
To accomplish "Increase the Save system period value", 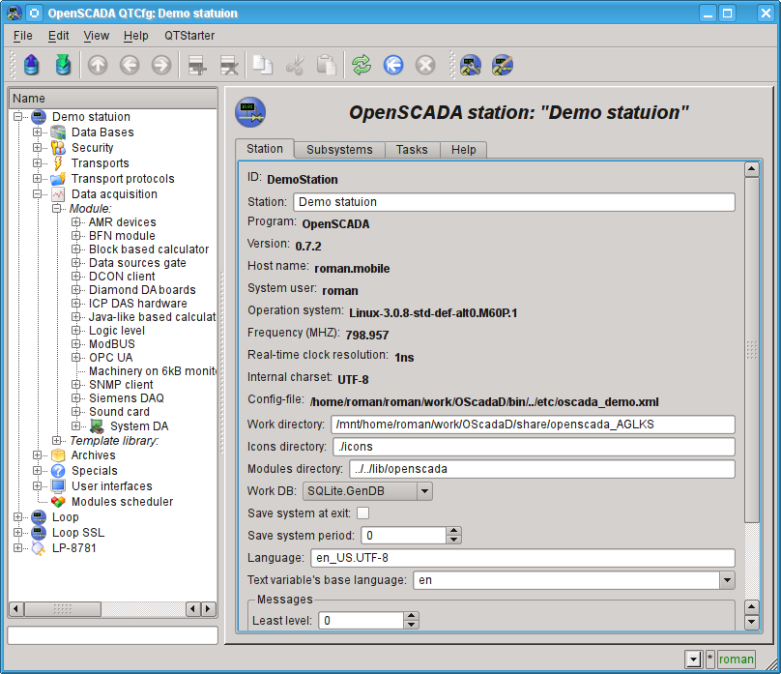I will (453, 531).
